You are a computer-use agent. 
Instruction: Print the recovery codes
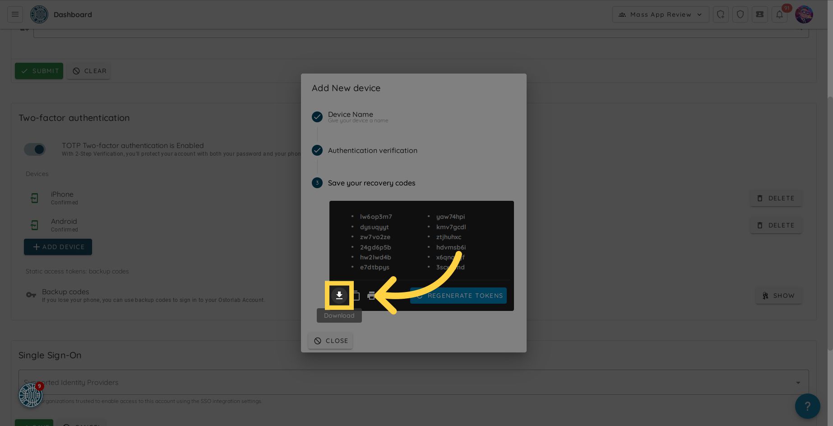pos(371,296)
